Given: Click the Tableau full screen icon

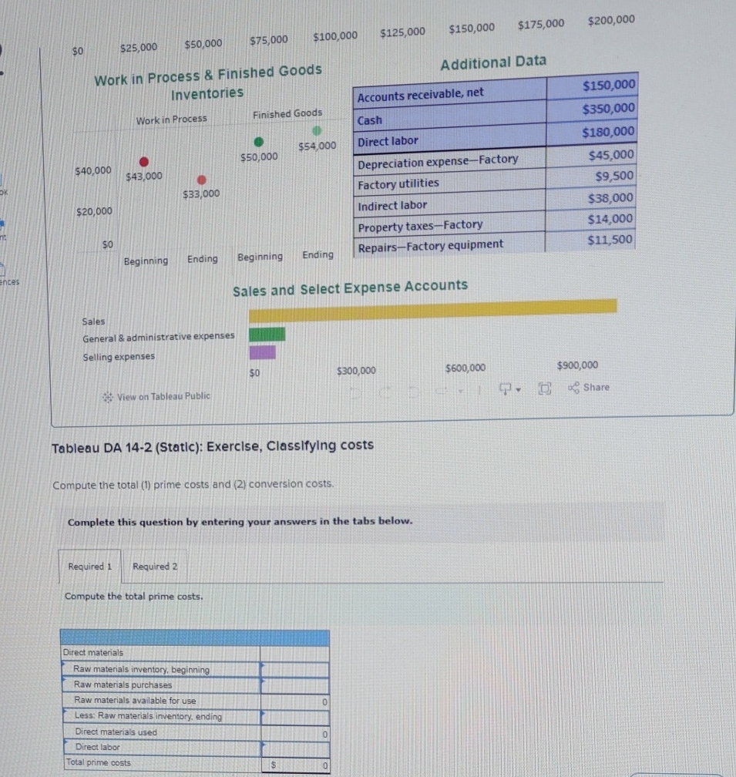Looking at the screenshot, I should [x=544, y=388].
